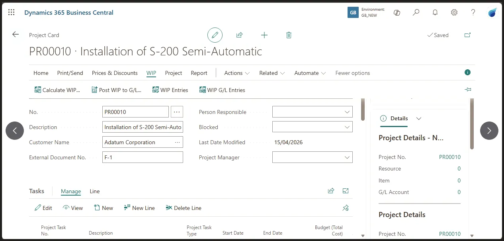Open Person Responsible dropdown
This screenshot has width=504, height=241.
click(x=347, y=112)
